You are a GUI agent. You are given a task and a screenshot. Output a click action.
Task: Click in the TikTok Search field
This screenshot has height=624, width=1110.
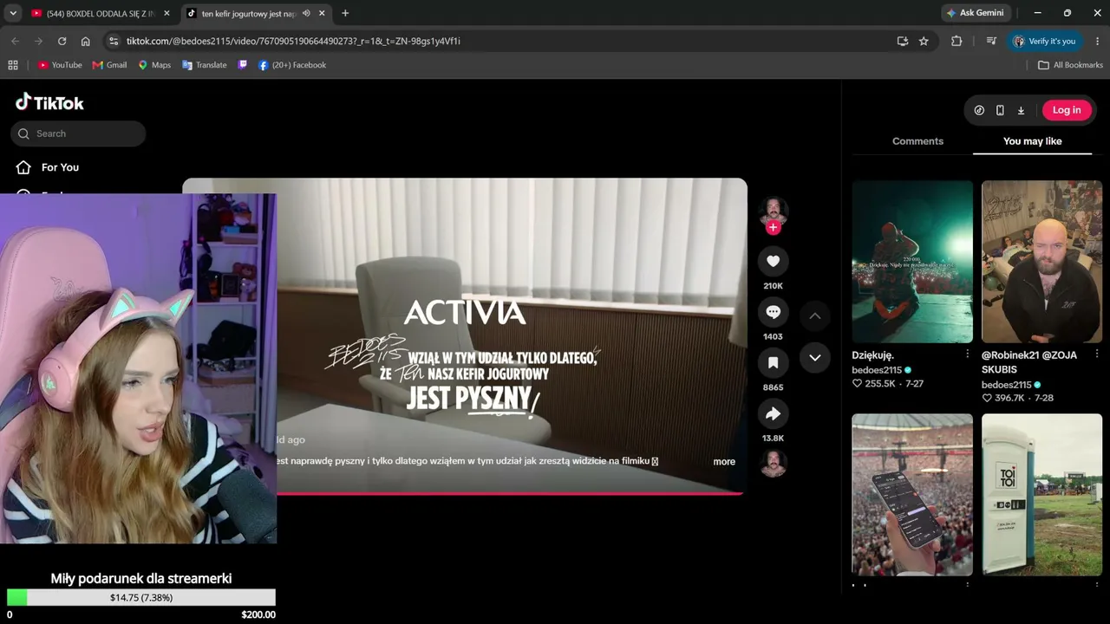point(78,133)
